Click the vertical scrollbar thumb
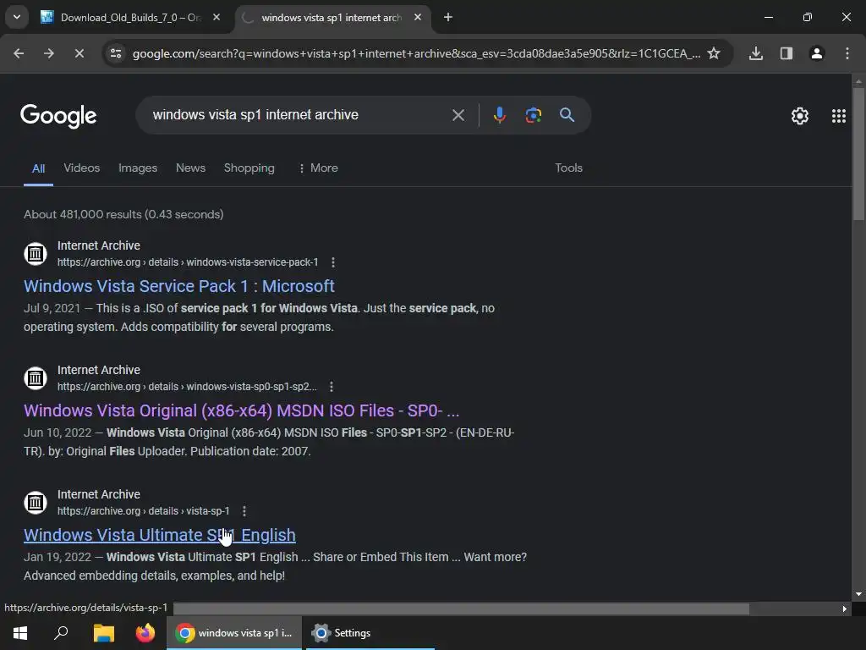 (858, 155)
